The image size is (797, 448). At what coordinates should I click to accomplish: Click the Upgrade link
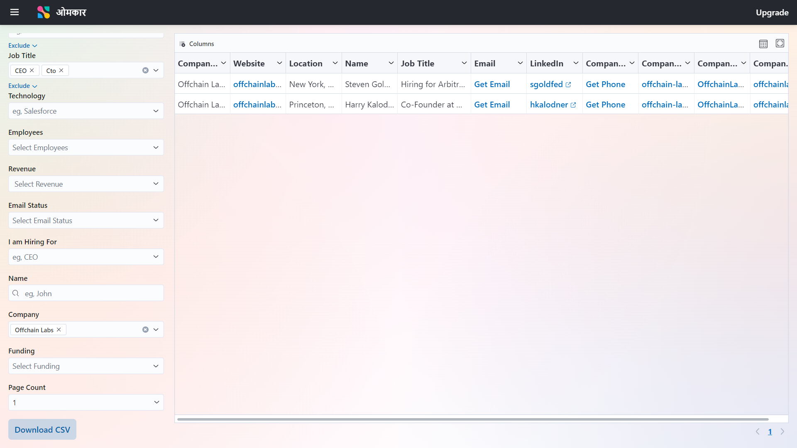point(772,12)
